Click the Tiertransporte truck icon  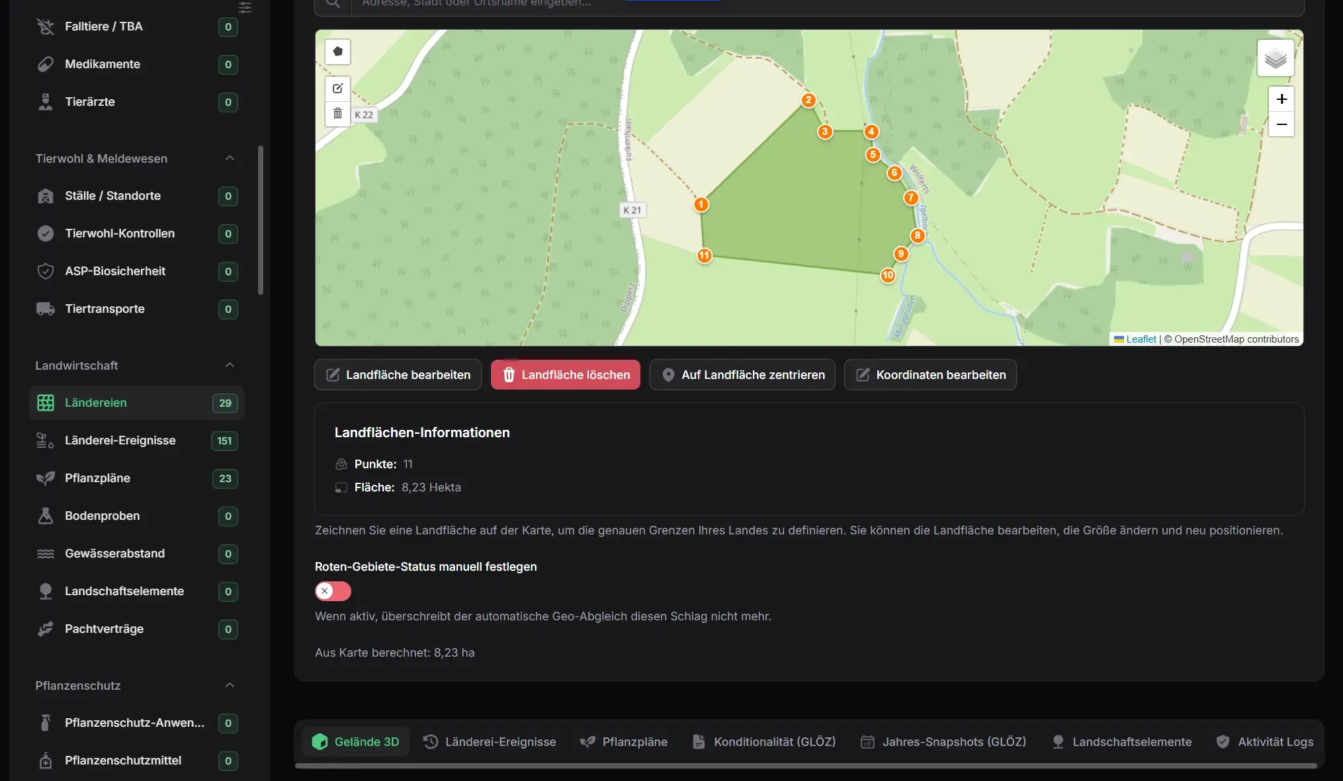click(45, 309)
